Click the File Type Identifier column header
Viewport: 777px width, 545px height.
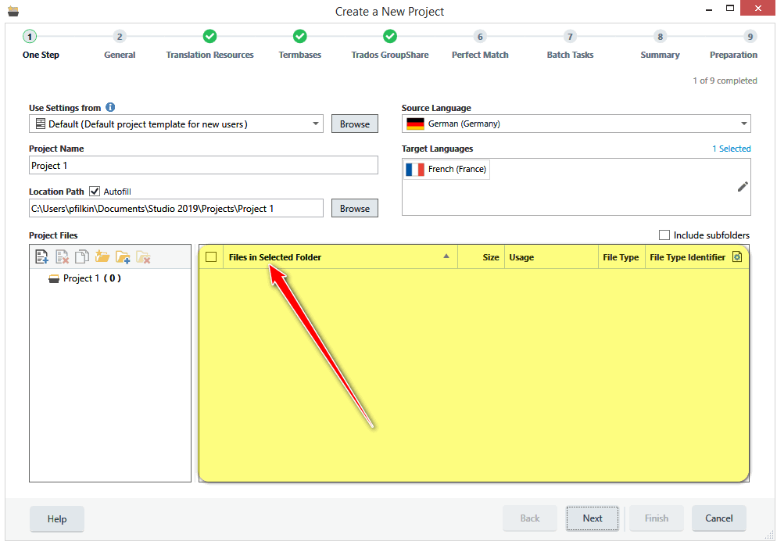[687, 257]
